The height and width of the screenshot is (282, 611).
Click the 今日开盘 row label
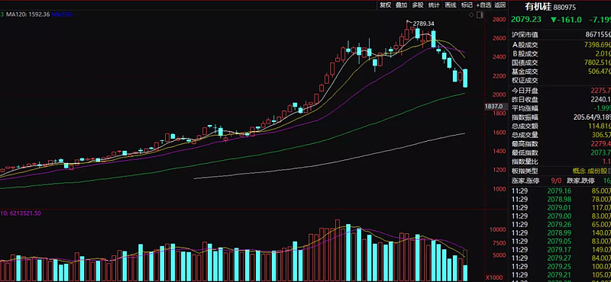525,91
